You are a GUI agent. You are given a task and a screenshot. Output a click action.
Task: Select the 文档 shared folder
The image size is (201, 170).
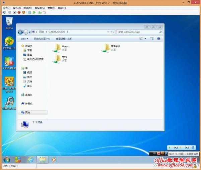pyautogui.click(x=60, y=59)
